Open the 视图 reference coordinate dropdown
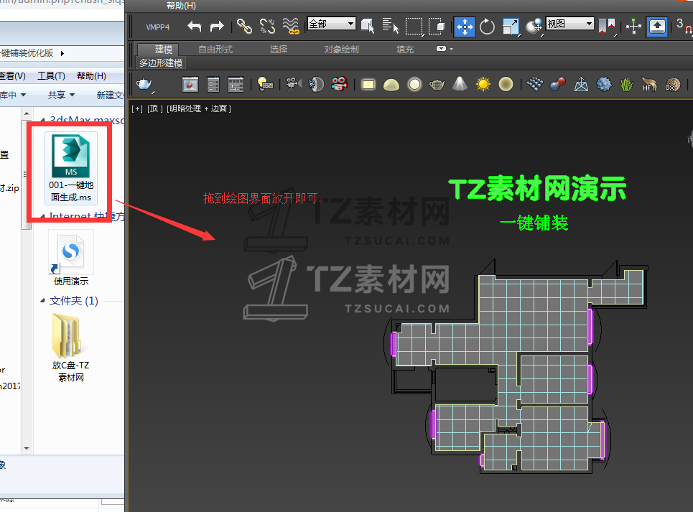Viewport: 693px width, 512px height. tap(569, 24)
